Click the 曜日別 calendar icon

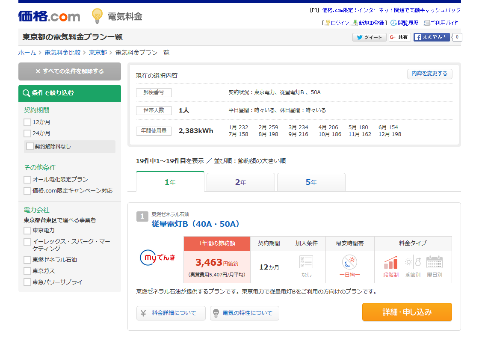(435, 262)
